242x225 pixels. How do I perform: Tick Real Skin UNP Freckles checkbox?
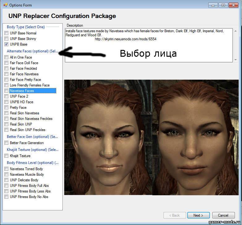click(x=6, y=130)
